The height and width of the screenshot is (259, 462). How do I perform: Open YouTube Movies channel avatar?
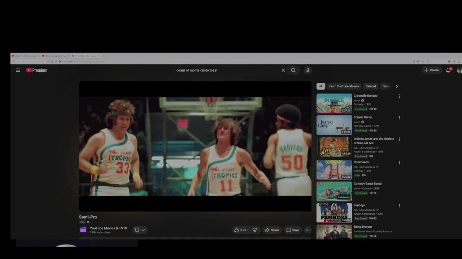tap(83, 230)
